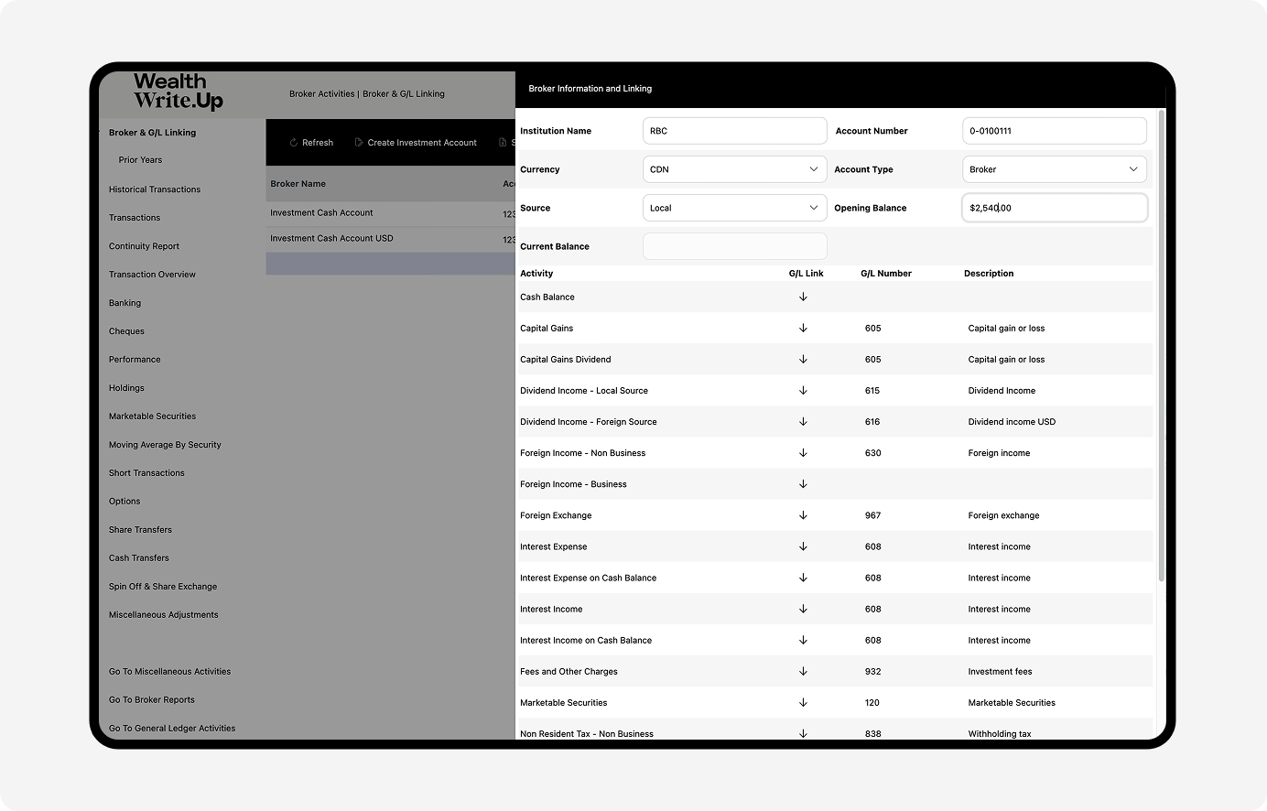Open the Currency dropdown showing CDN
Image resolution: width=1267 pixels, height=811 pixels.
[x=734, y=169]
